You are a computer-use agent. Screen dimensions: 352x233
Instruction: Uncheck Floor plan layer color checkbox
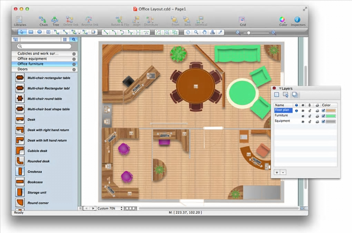[x=323, y=111]
